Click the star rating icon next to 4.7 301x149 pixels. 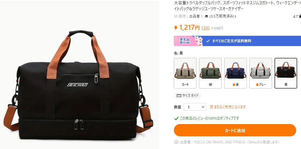click(300, 16)
